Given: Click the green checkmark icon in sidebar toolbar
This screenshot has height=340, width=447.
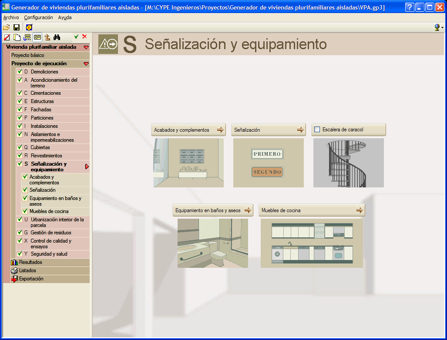Looking at the screenshot, I should coord(76,37).
